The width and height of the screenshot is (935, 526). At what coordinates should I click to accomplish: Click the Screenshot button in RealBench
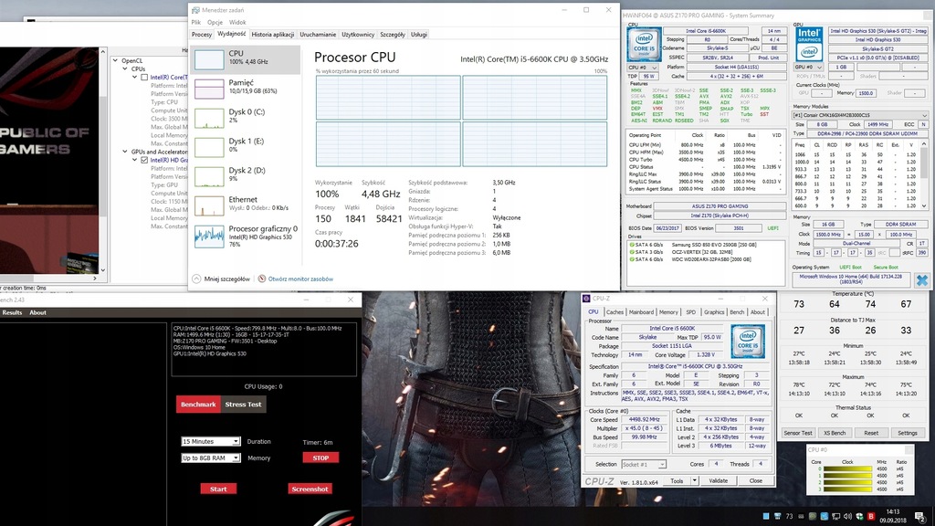(x=310, y=489)
